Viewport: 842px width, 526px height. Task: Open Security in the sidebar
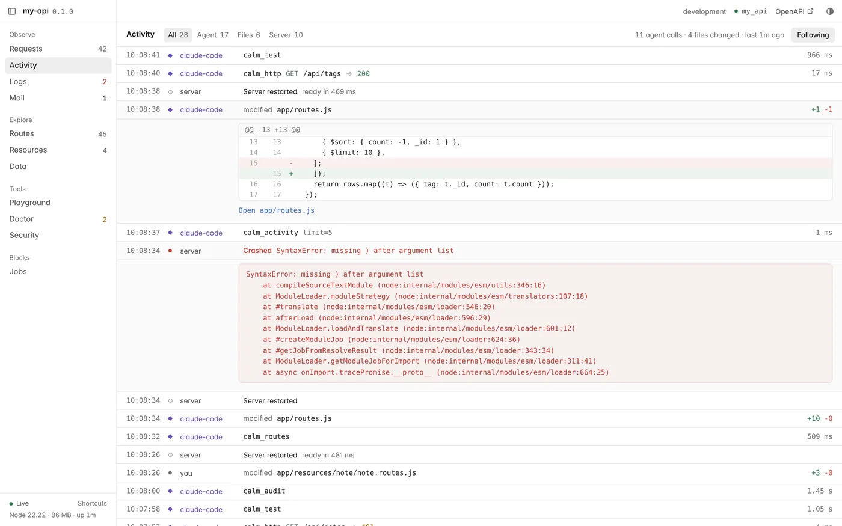tap(58, 235)
